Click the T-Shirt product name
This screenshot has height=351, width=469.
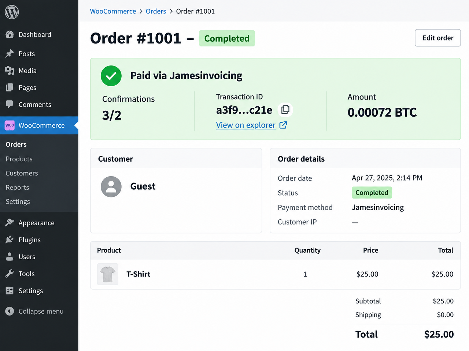(x=139, y=274)
